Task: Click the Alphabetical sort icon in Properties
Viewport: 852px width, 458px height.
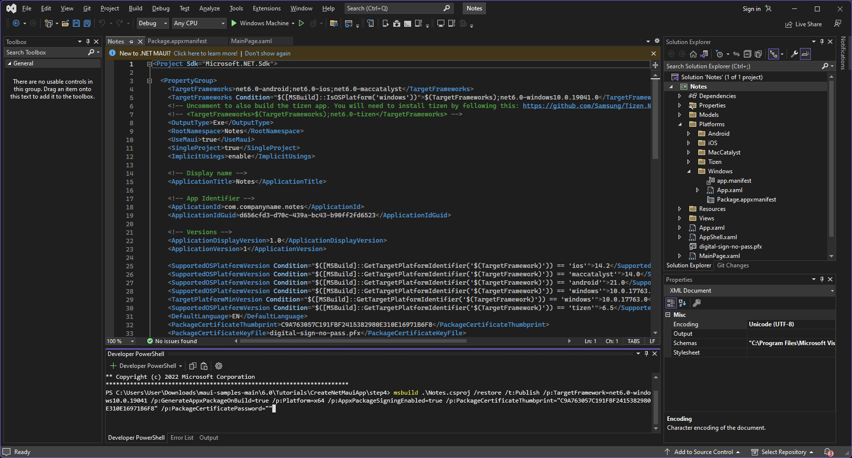Action: click(x=682, y=303)
